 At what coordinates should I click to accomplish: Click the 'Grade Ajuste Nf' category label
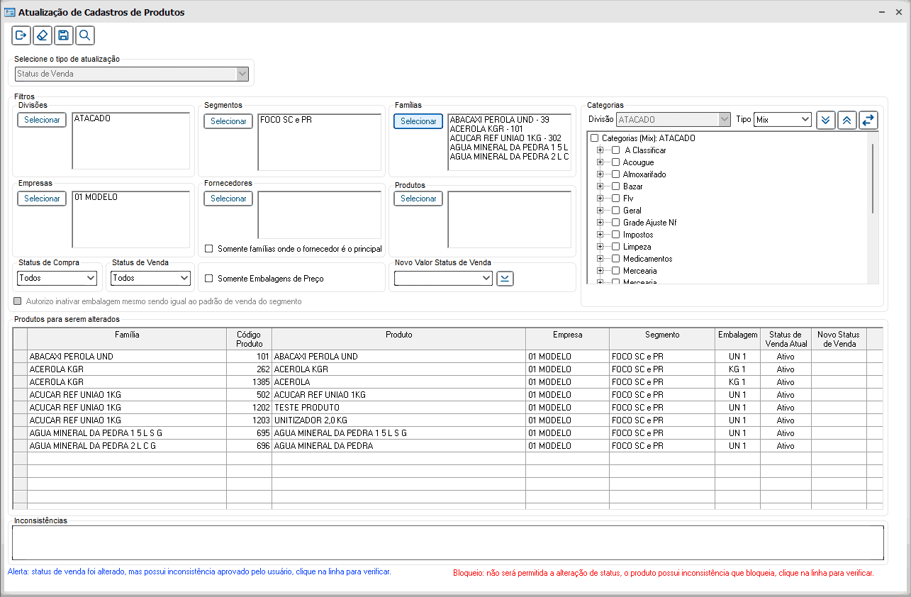tap(649, 223)
